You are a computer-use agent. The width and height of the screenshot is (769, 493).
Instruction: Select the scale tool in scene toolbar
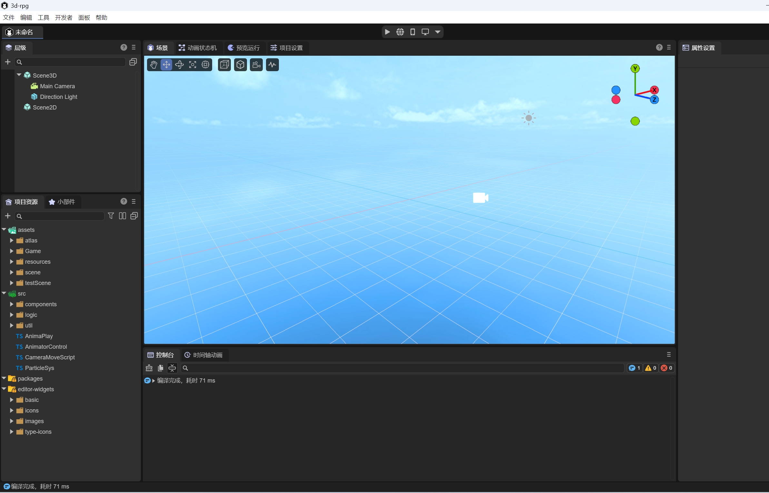[x=192, y=65]
